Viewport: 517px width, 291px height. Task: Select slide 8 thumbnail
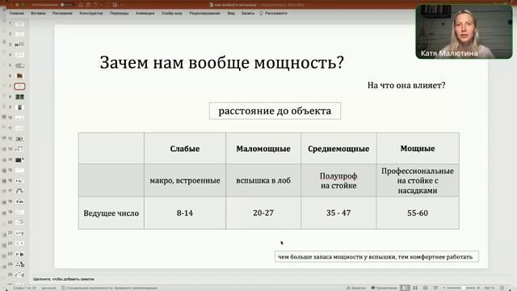click(x=19, y=97)
